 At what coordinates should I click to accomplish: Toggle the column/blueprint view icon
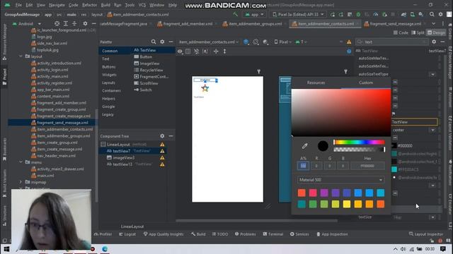point(188,52)
